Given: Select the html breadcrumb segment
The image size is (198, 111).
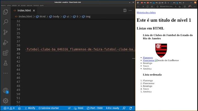Looking at the screenshot, I should [x=41, y=17].
